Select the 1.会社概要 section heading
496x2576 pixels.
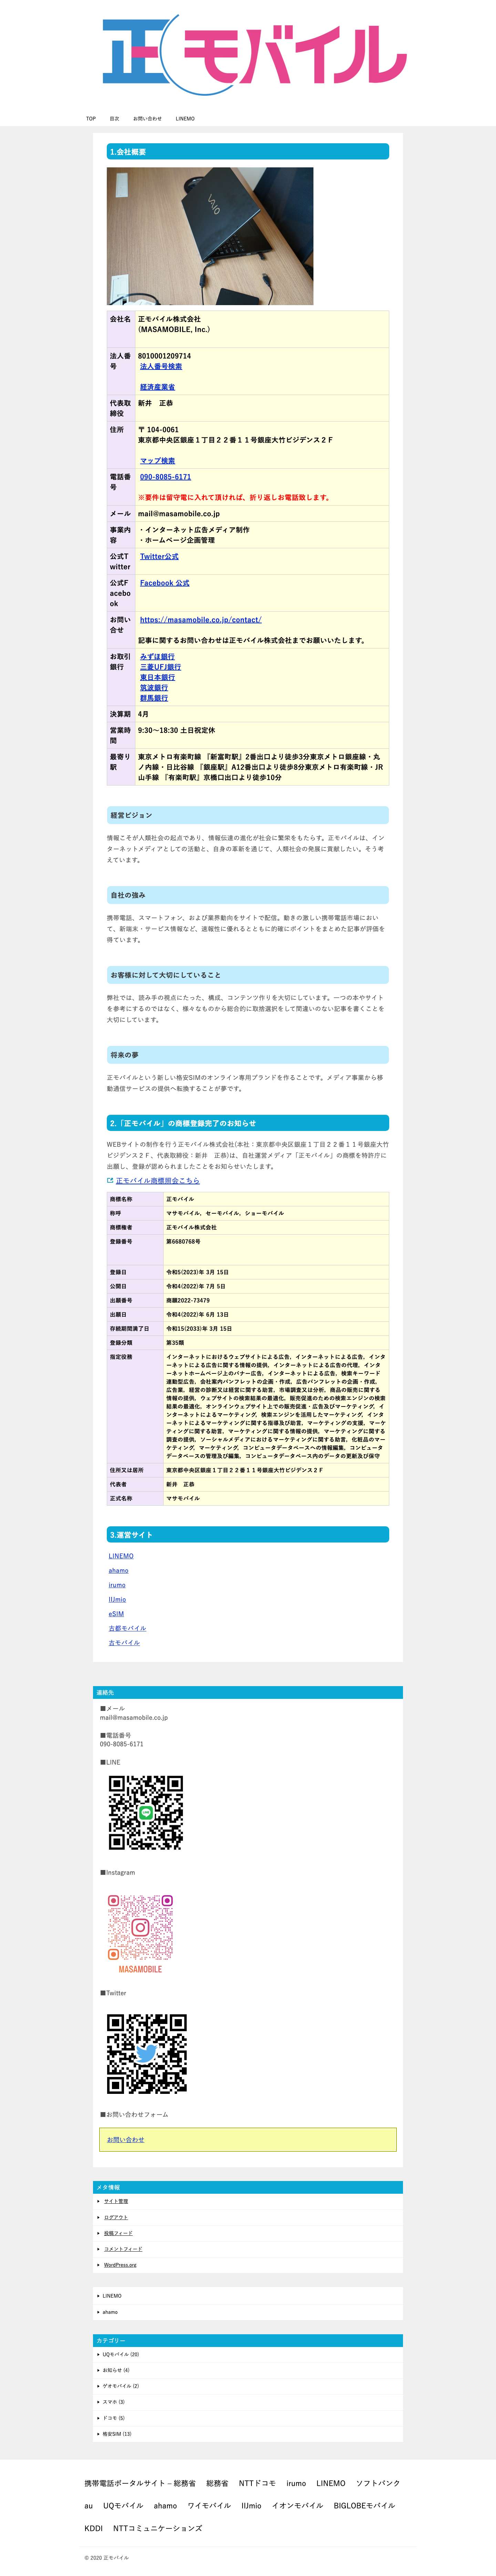tap(248, 152)
